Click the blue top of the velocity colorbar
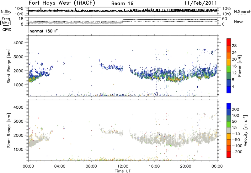251x173 pixels. click(x=229, y=106)
